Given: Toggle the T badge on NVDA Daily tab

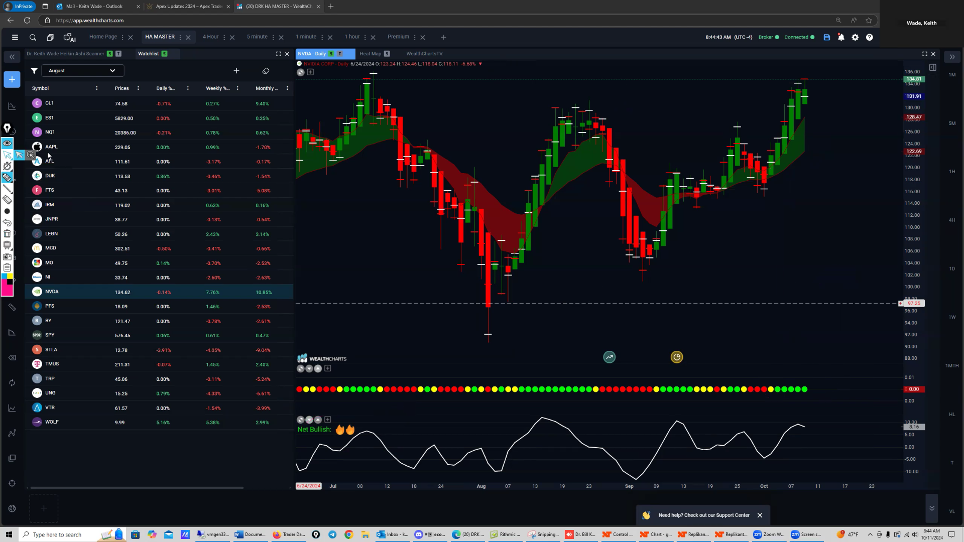Looking at the screenshot, I should pyautogui.click(x=340, y=54).
